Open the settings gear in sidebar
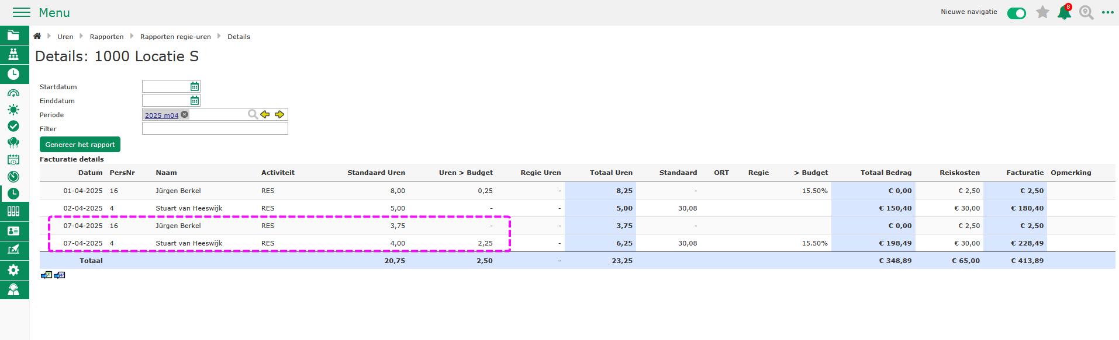 pos(13,270)
